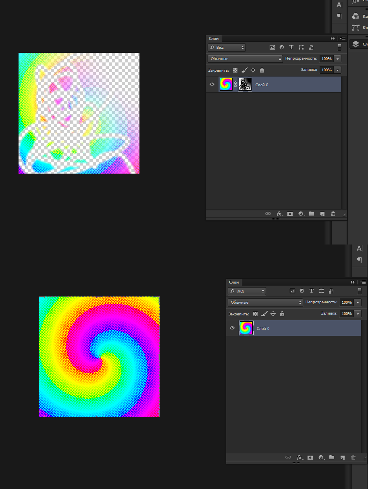
Task: Click link layers icon in upper Layers panel
Action: (268, 214)
